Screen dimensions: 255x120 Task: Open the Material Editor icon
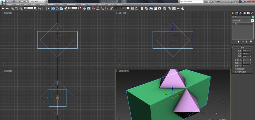click(165, 8)
